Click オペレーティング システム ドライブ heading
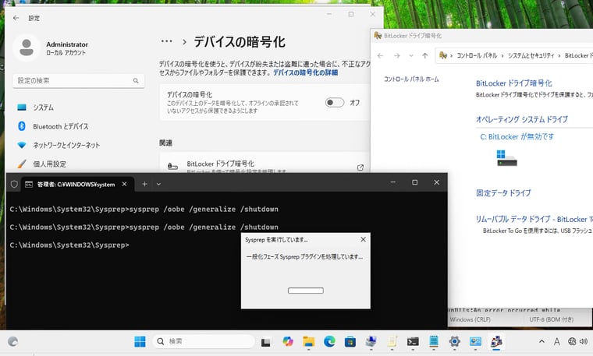The height and width of the screenshot is (356, 593). (522, 119)
